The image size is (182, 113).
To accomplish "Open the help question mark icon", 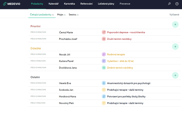I will pos(177,4).
